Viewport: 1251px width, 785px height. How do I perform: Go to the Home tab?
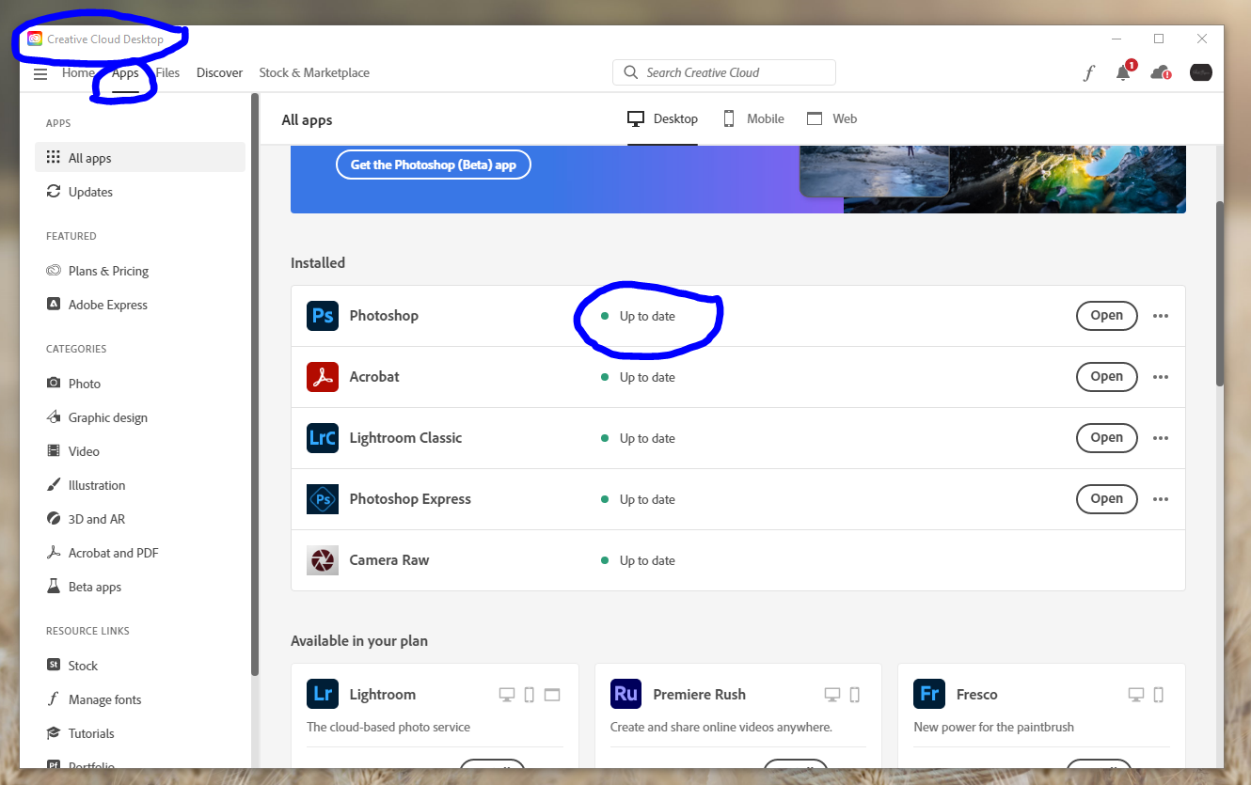(78, 72)
